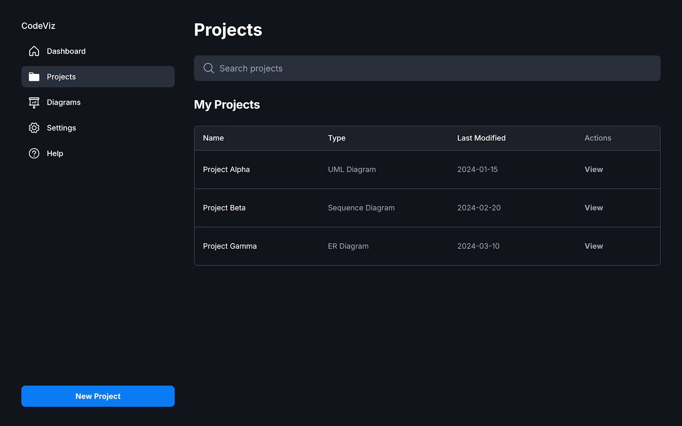
Task: Click the Dashboard menu item
Action: click(x=66, y=51)
